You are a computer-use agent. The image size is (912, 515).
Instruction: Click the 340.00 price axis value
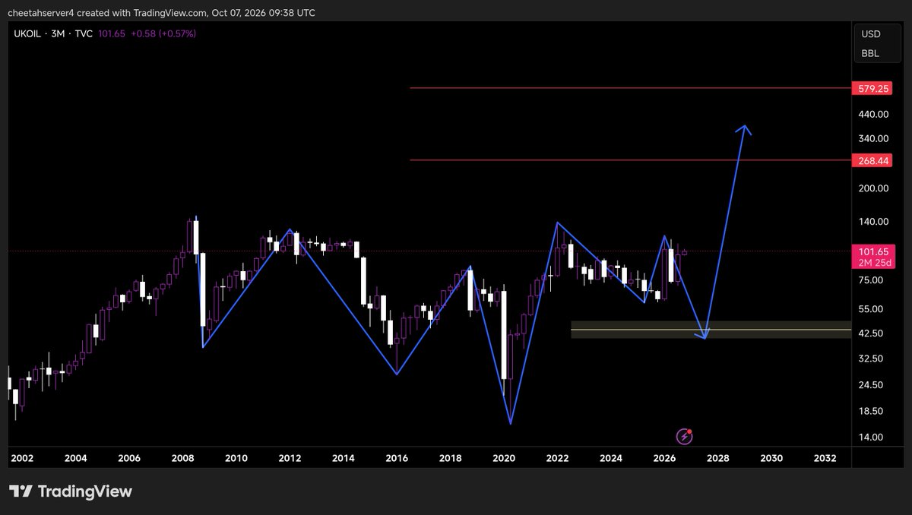(872, 138)
